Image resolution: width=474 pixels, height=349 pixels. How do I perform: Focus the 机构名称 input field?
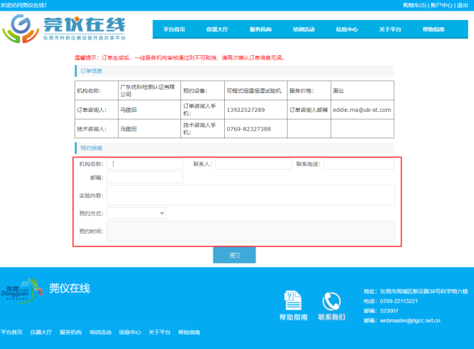click(x=145, y=164)
